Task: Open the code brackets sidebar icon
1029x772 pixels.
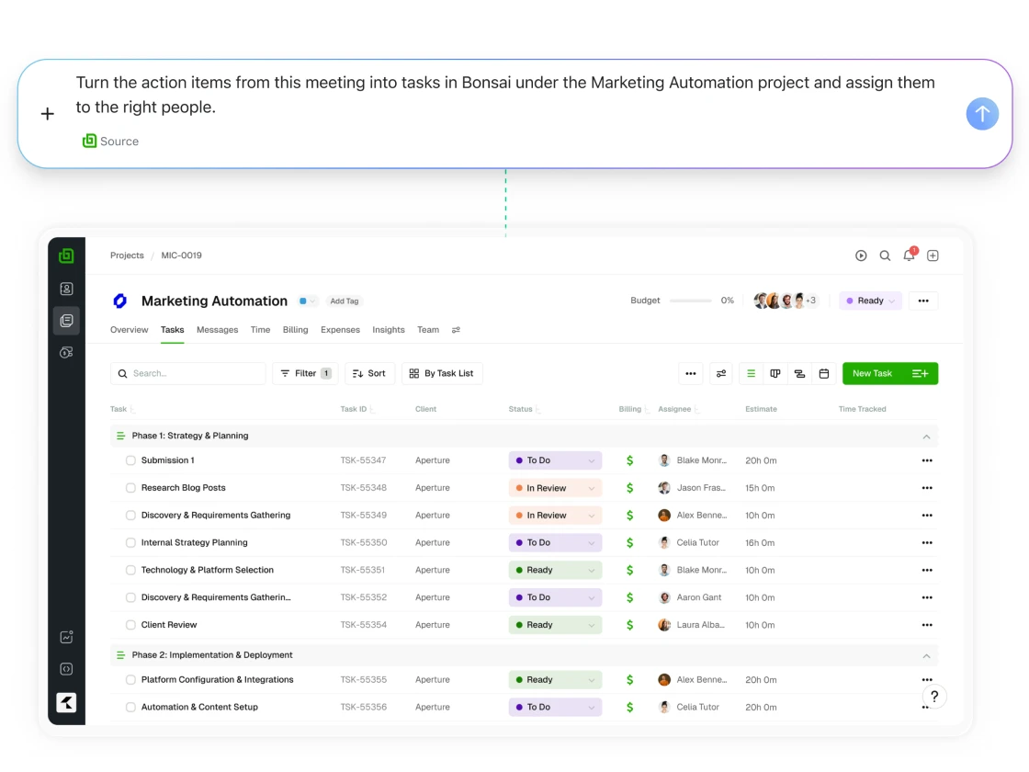Action: [x=66, y=669]
